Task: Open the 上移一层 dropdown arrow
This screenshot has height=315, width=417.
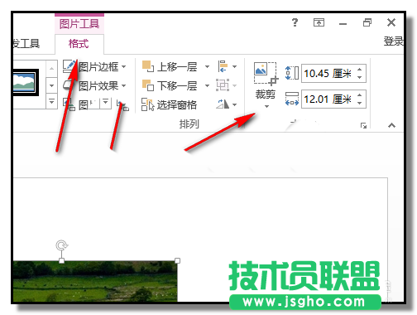Action: [x=207, y=66]
